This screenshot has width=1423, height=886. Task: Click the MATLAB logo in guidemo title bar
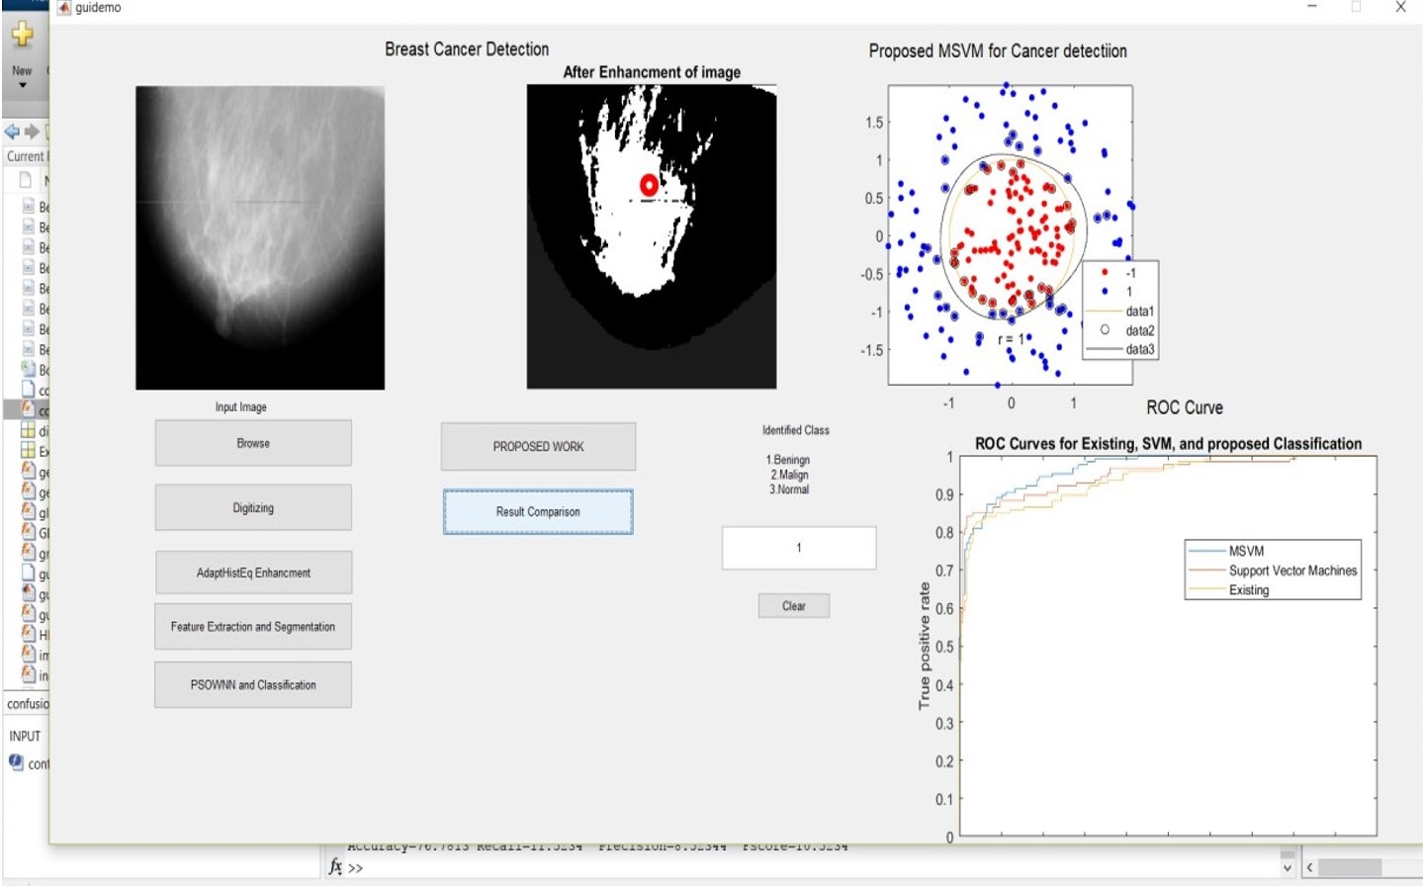coord(64,8)
